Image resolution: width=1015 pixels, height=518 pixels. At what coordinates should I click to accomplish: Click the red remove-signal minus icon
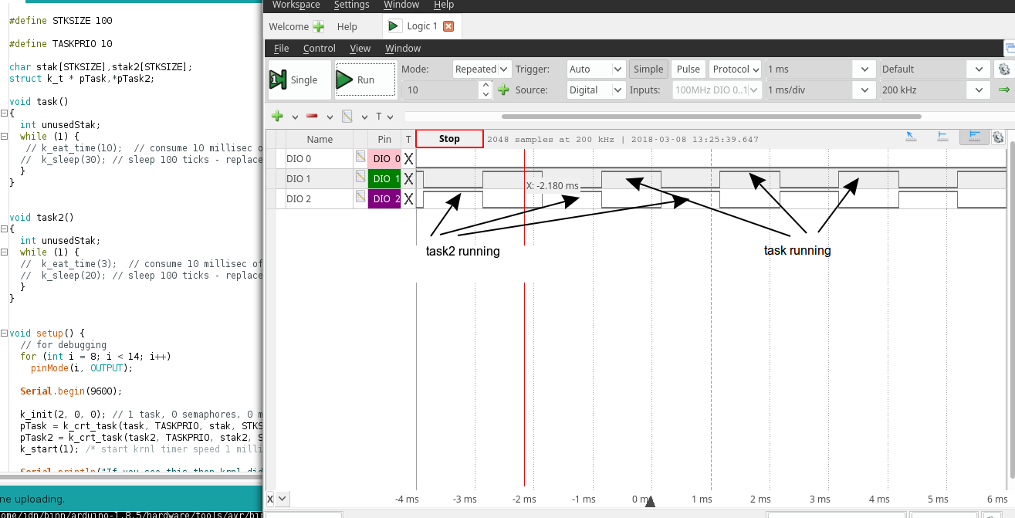click(x=312, y=117)
